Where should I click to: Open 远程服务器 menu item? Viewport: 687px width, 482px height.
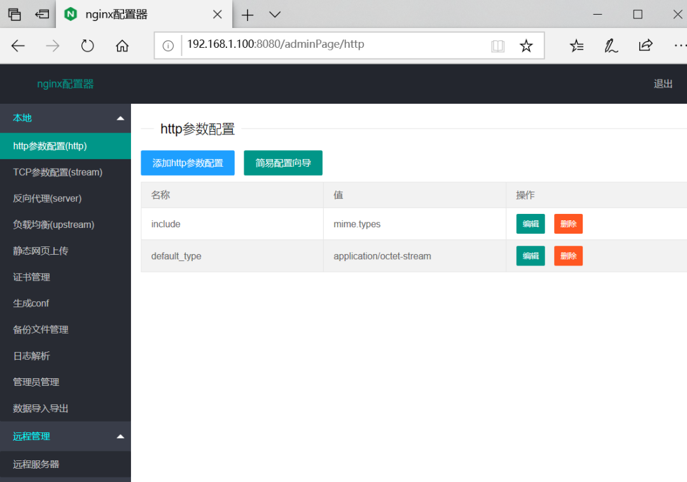(66, 464)
